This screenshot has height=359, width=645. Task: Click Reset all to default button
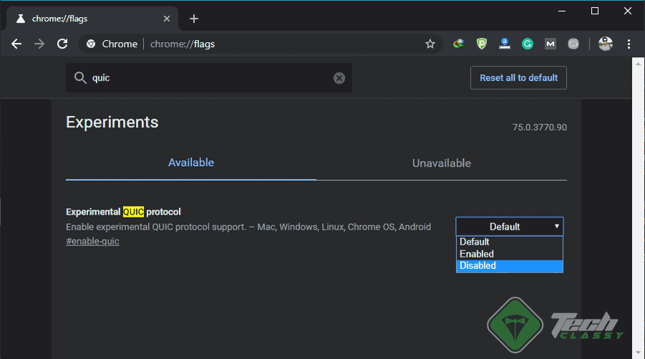pyautogui.click(x=518, y=78)
